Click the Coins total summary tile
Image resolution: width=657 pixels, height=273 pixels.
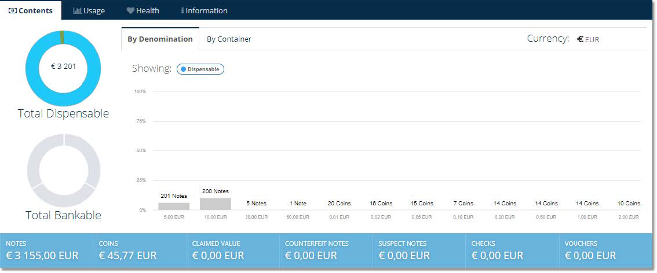click(x=140, y=250)
